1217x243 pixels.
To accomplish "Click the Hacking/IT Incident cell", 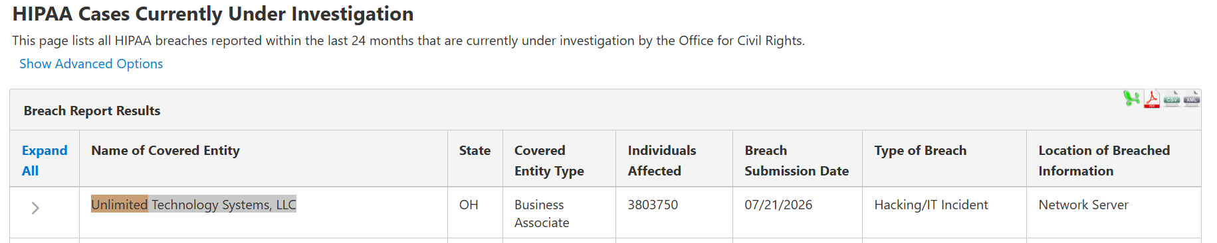I will (x=931, y=205).
